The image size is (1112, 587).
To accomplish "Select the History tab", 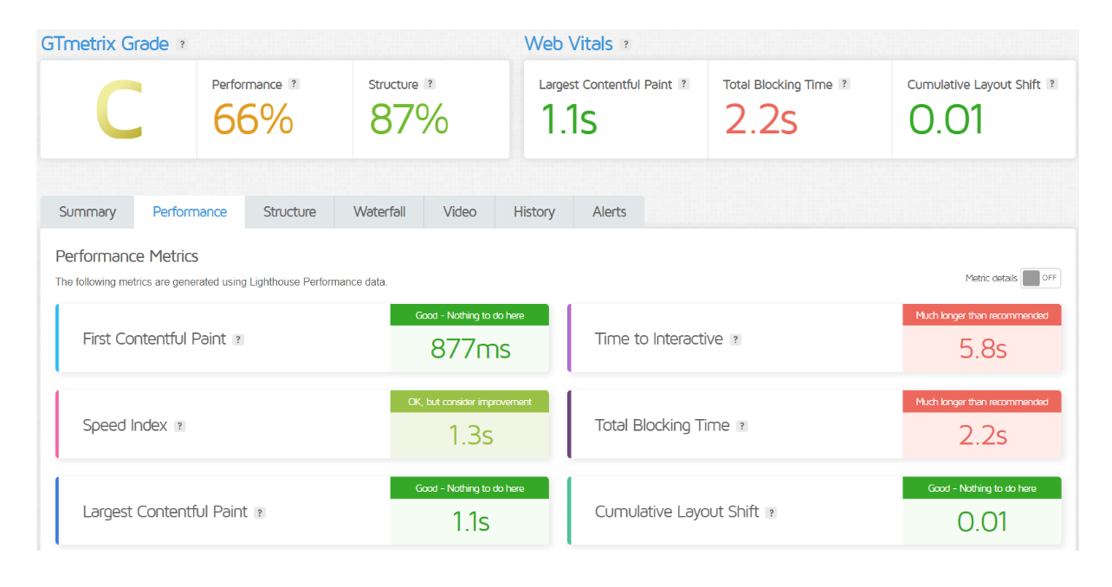I will click(x=533, y=212).
